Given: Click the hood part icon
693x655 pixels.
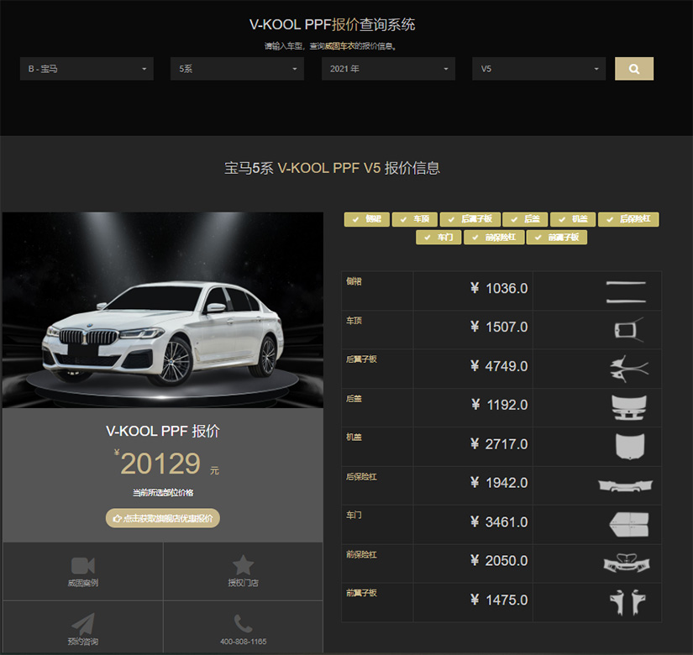Looking at the screenshot, I should (x=630, y=447).
